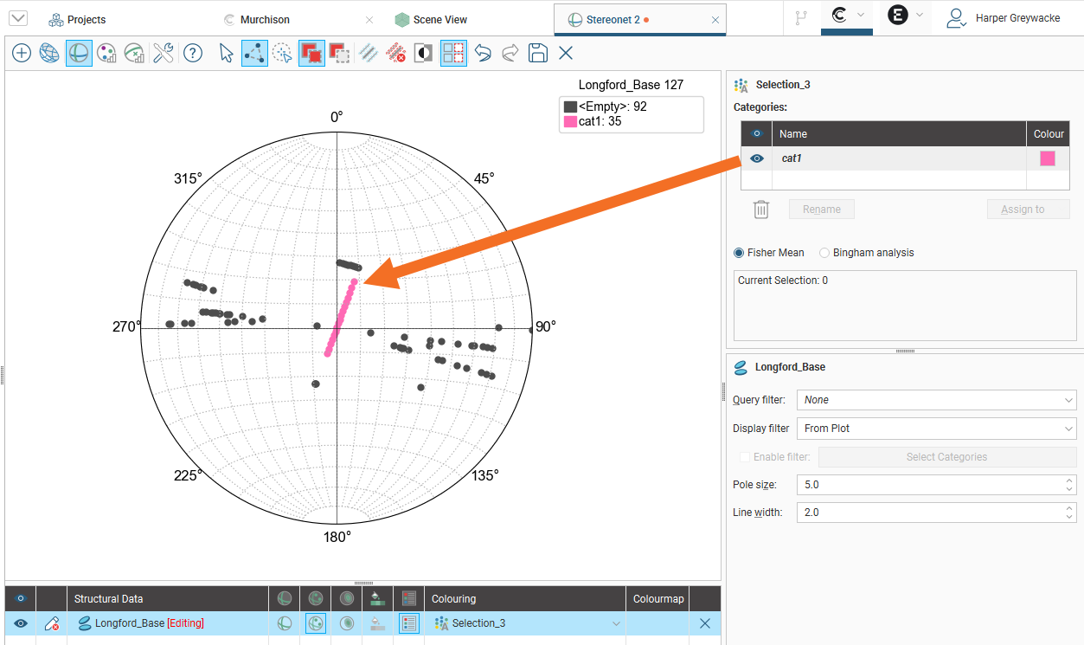The height and width of the screenshot is (645, 1084).
Task: Click the help question mark icon
Action: click(192, 54)
